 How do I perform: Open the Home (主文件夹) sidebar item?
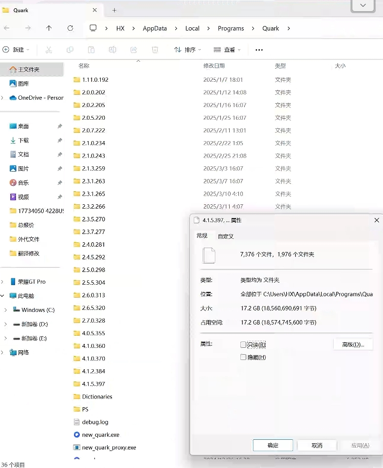(32, 69)
